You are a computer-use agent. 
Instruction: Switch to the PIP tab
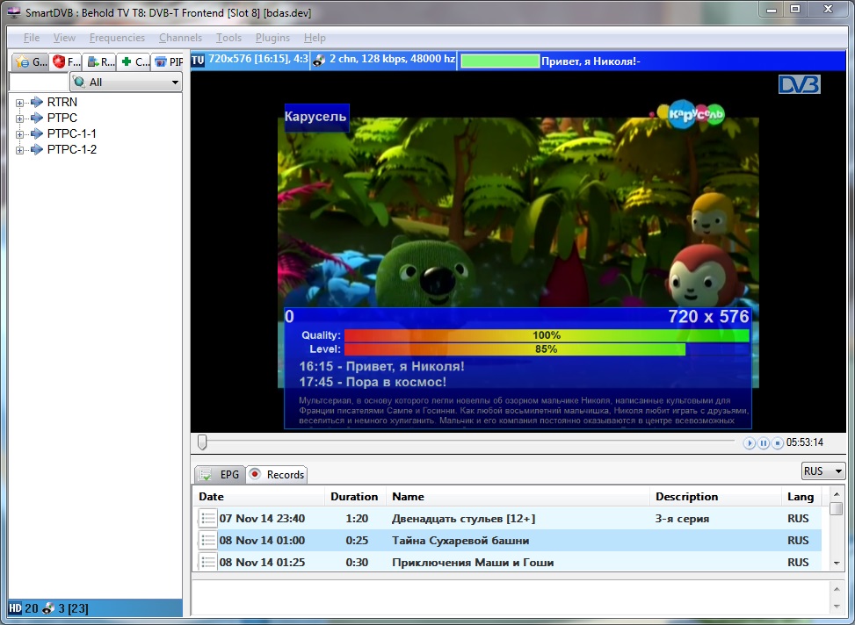168,62
